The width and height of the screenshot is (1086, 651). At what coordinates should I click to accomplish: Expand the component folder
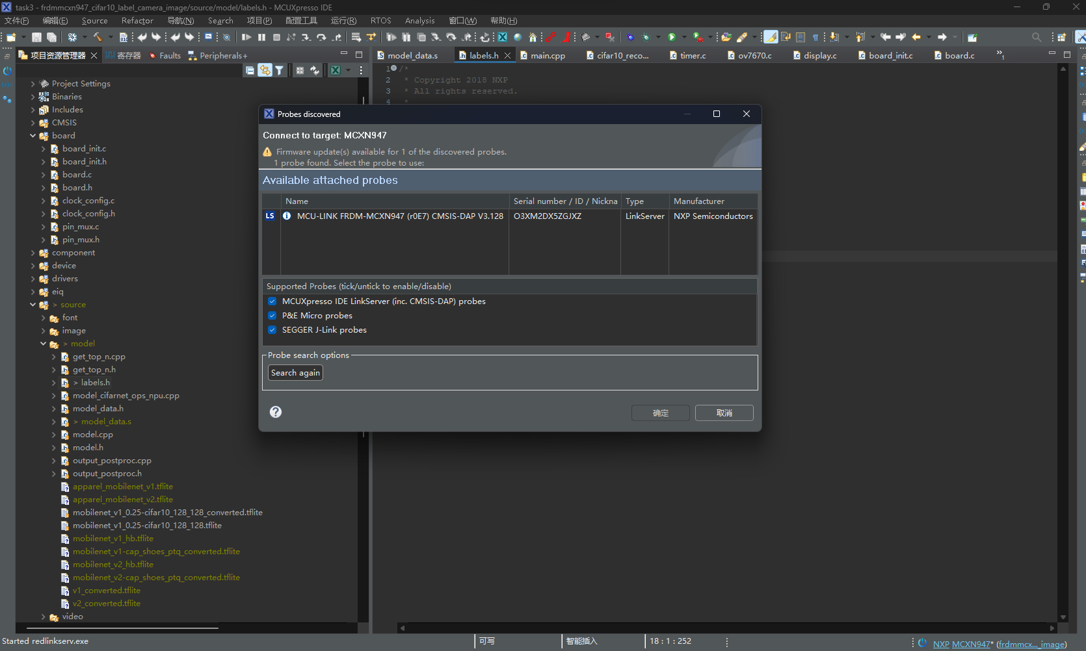tap(33, 253)
